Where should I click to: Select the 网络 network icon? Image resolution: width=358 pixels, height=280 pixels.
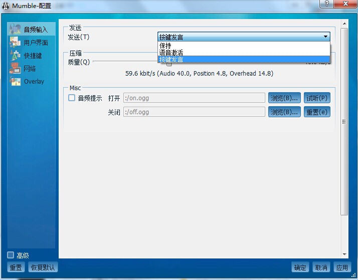15,69
